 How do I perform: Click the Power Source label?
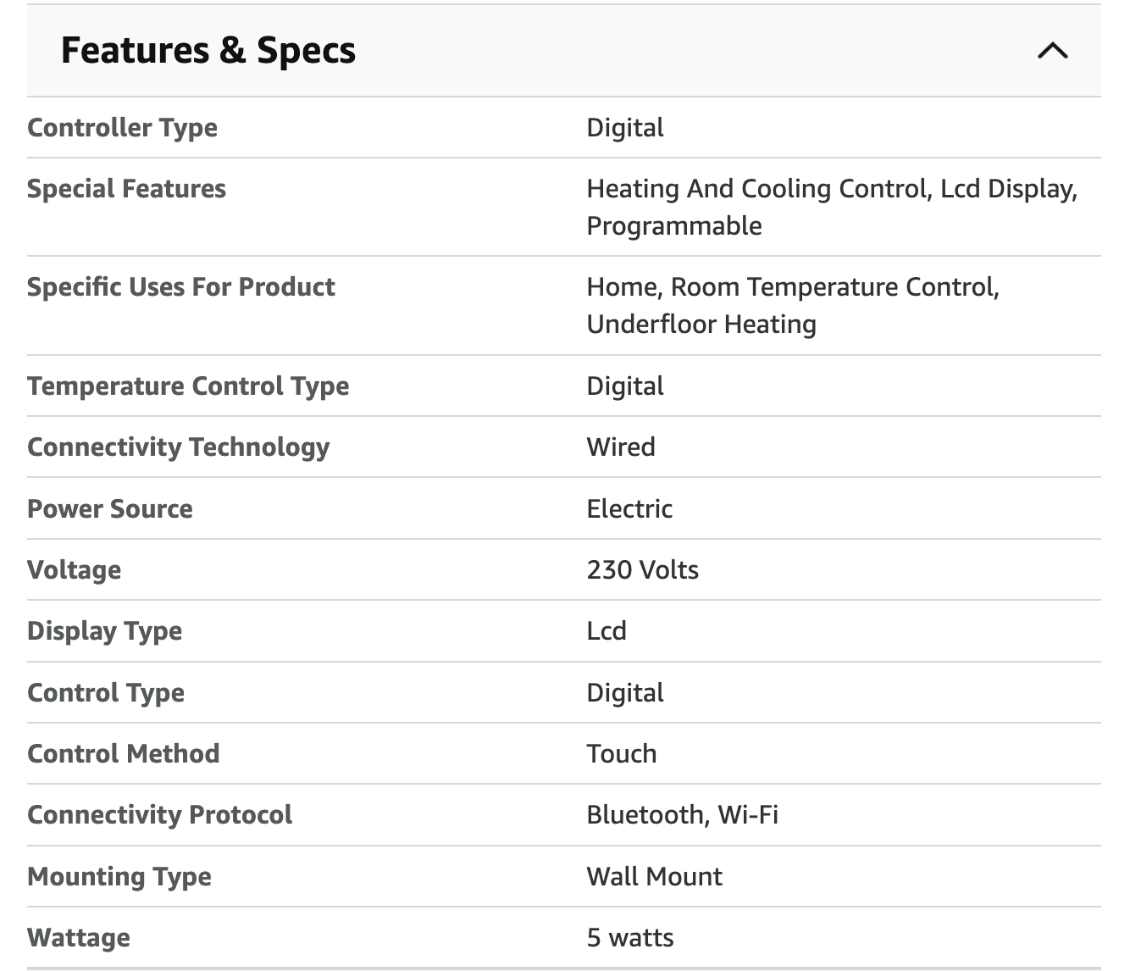[109, 508]
